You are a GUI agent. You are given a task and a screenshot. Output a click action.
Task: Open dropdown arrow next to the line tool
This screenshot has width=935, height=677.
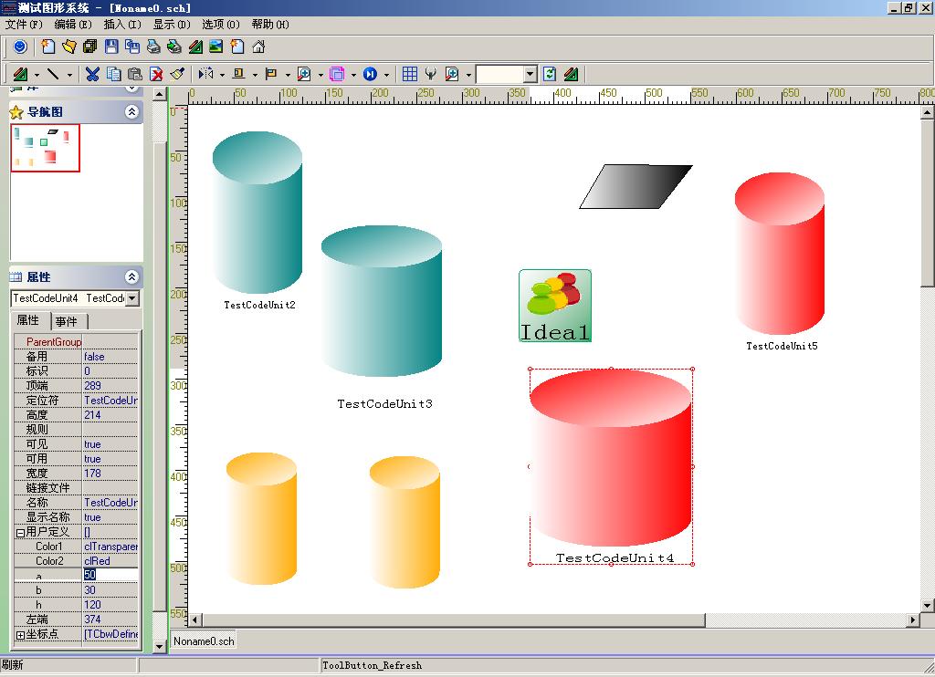pyautogui.click(x=69, y=75)
